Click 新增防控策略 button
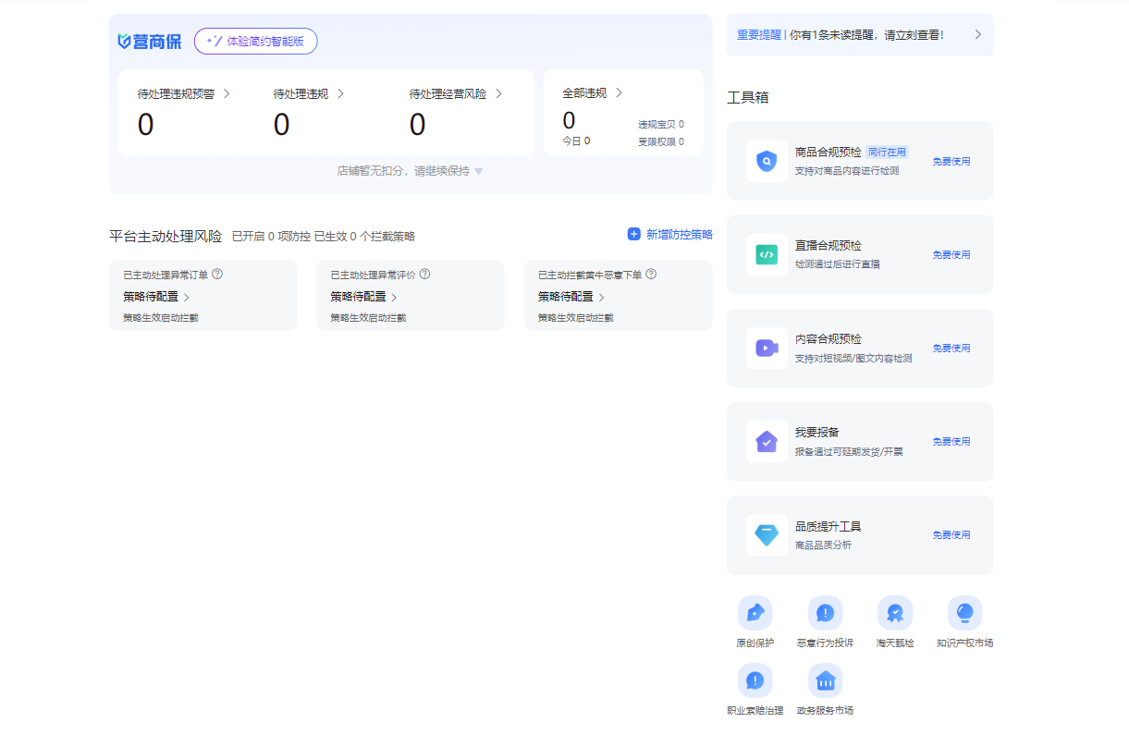 670,235
